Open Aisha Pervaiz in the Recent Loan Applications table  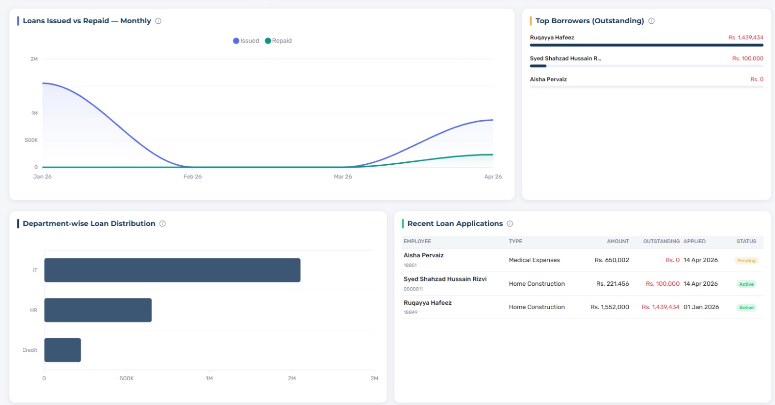424,255
